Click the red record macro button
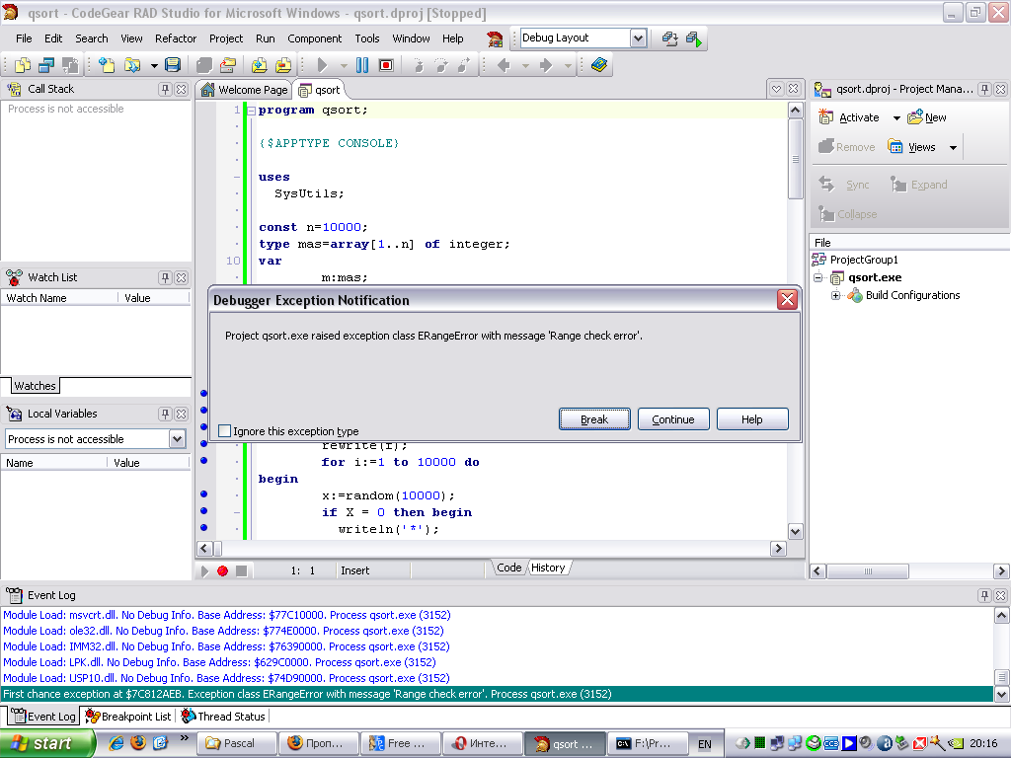The width and height of the screenshot is (1011, 758). tap(223, 570)
